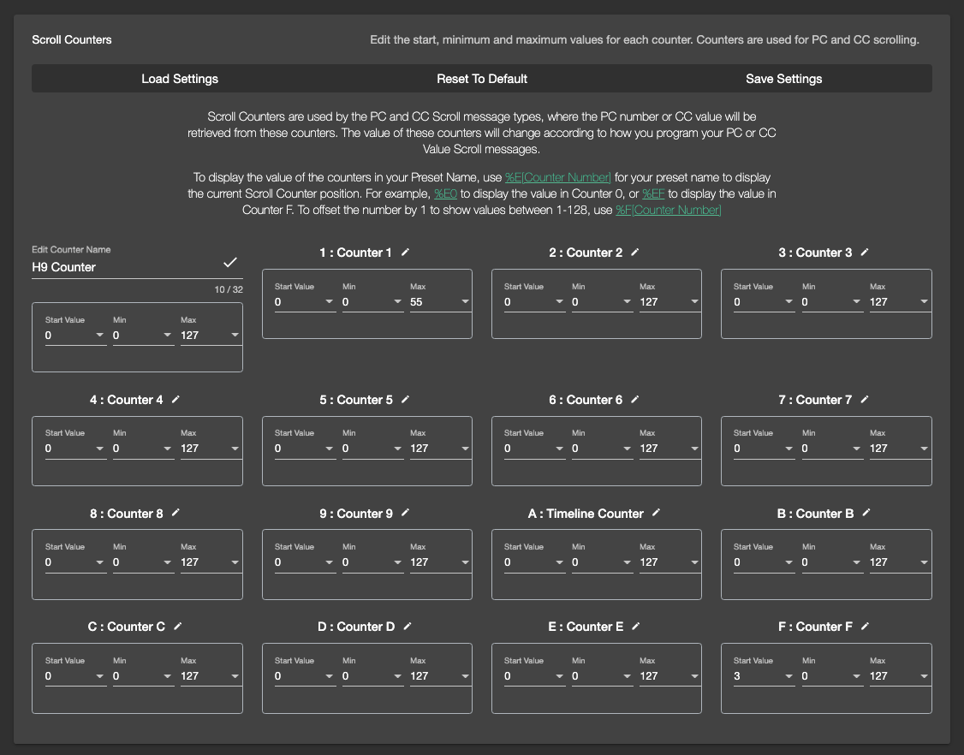This screenshot has height=755, width=964.
Task: Edit the name of Counter C
Action: [x=176, y=626]
